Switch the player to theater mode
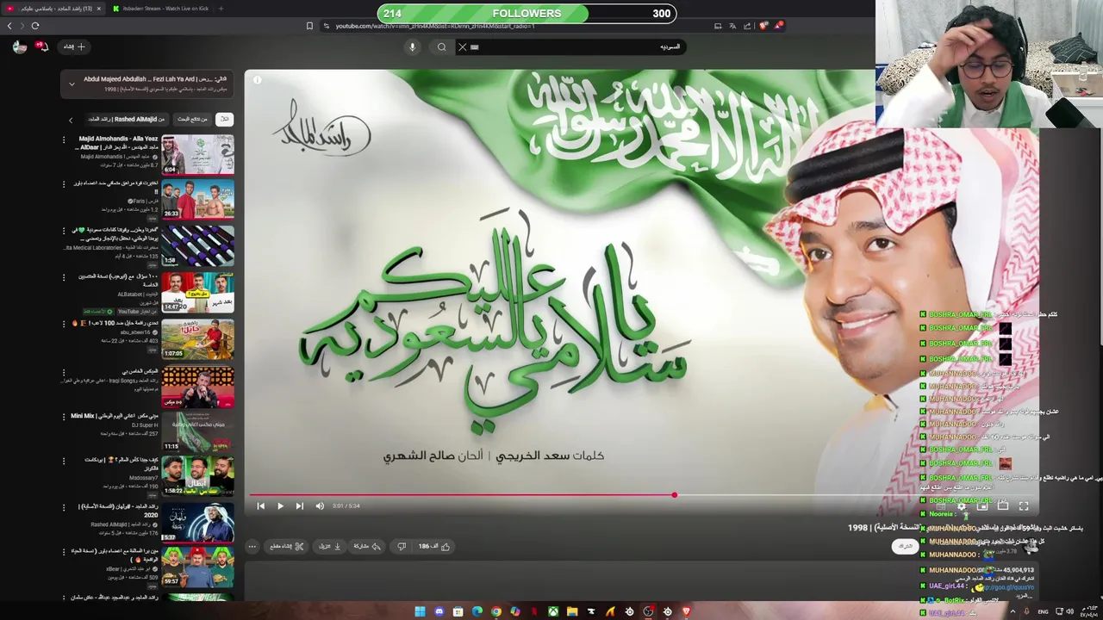The width and height of the screenshot is (1103, 620). (1003, 506)
